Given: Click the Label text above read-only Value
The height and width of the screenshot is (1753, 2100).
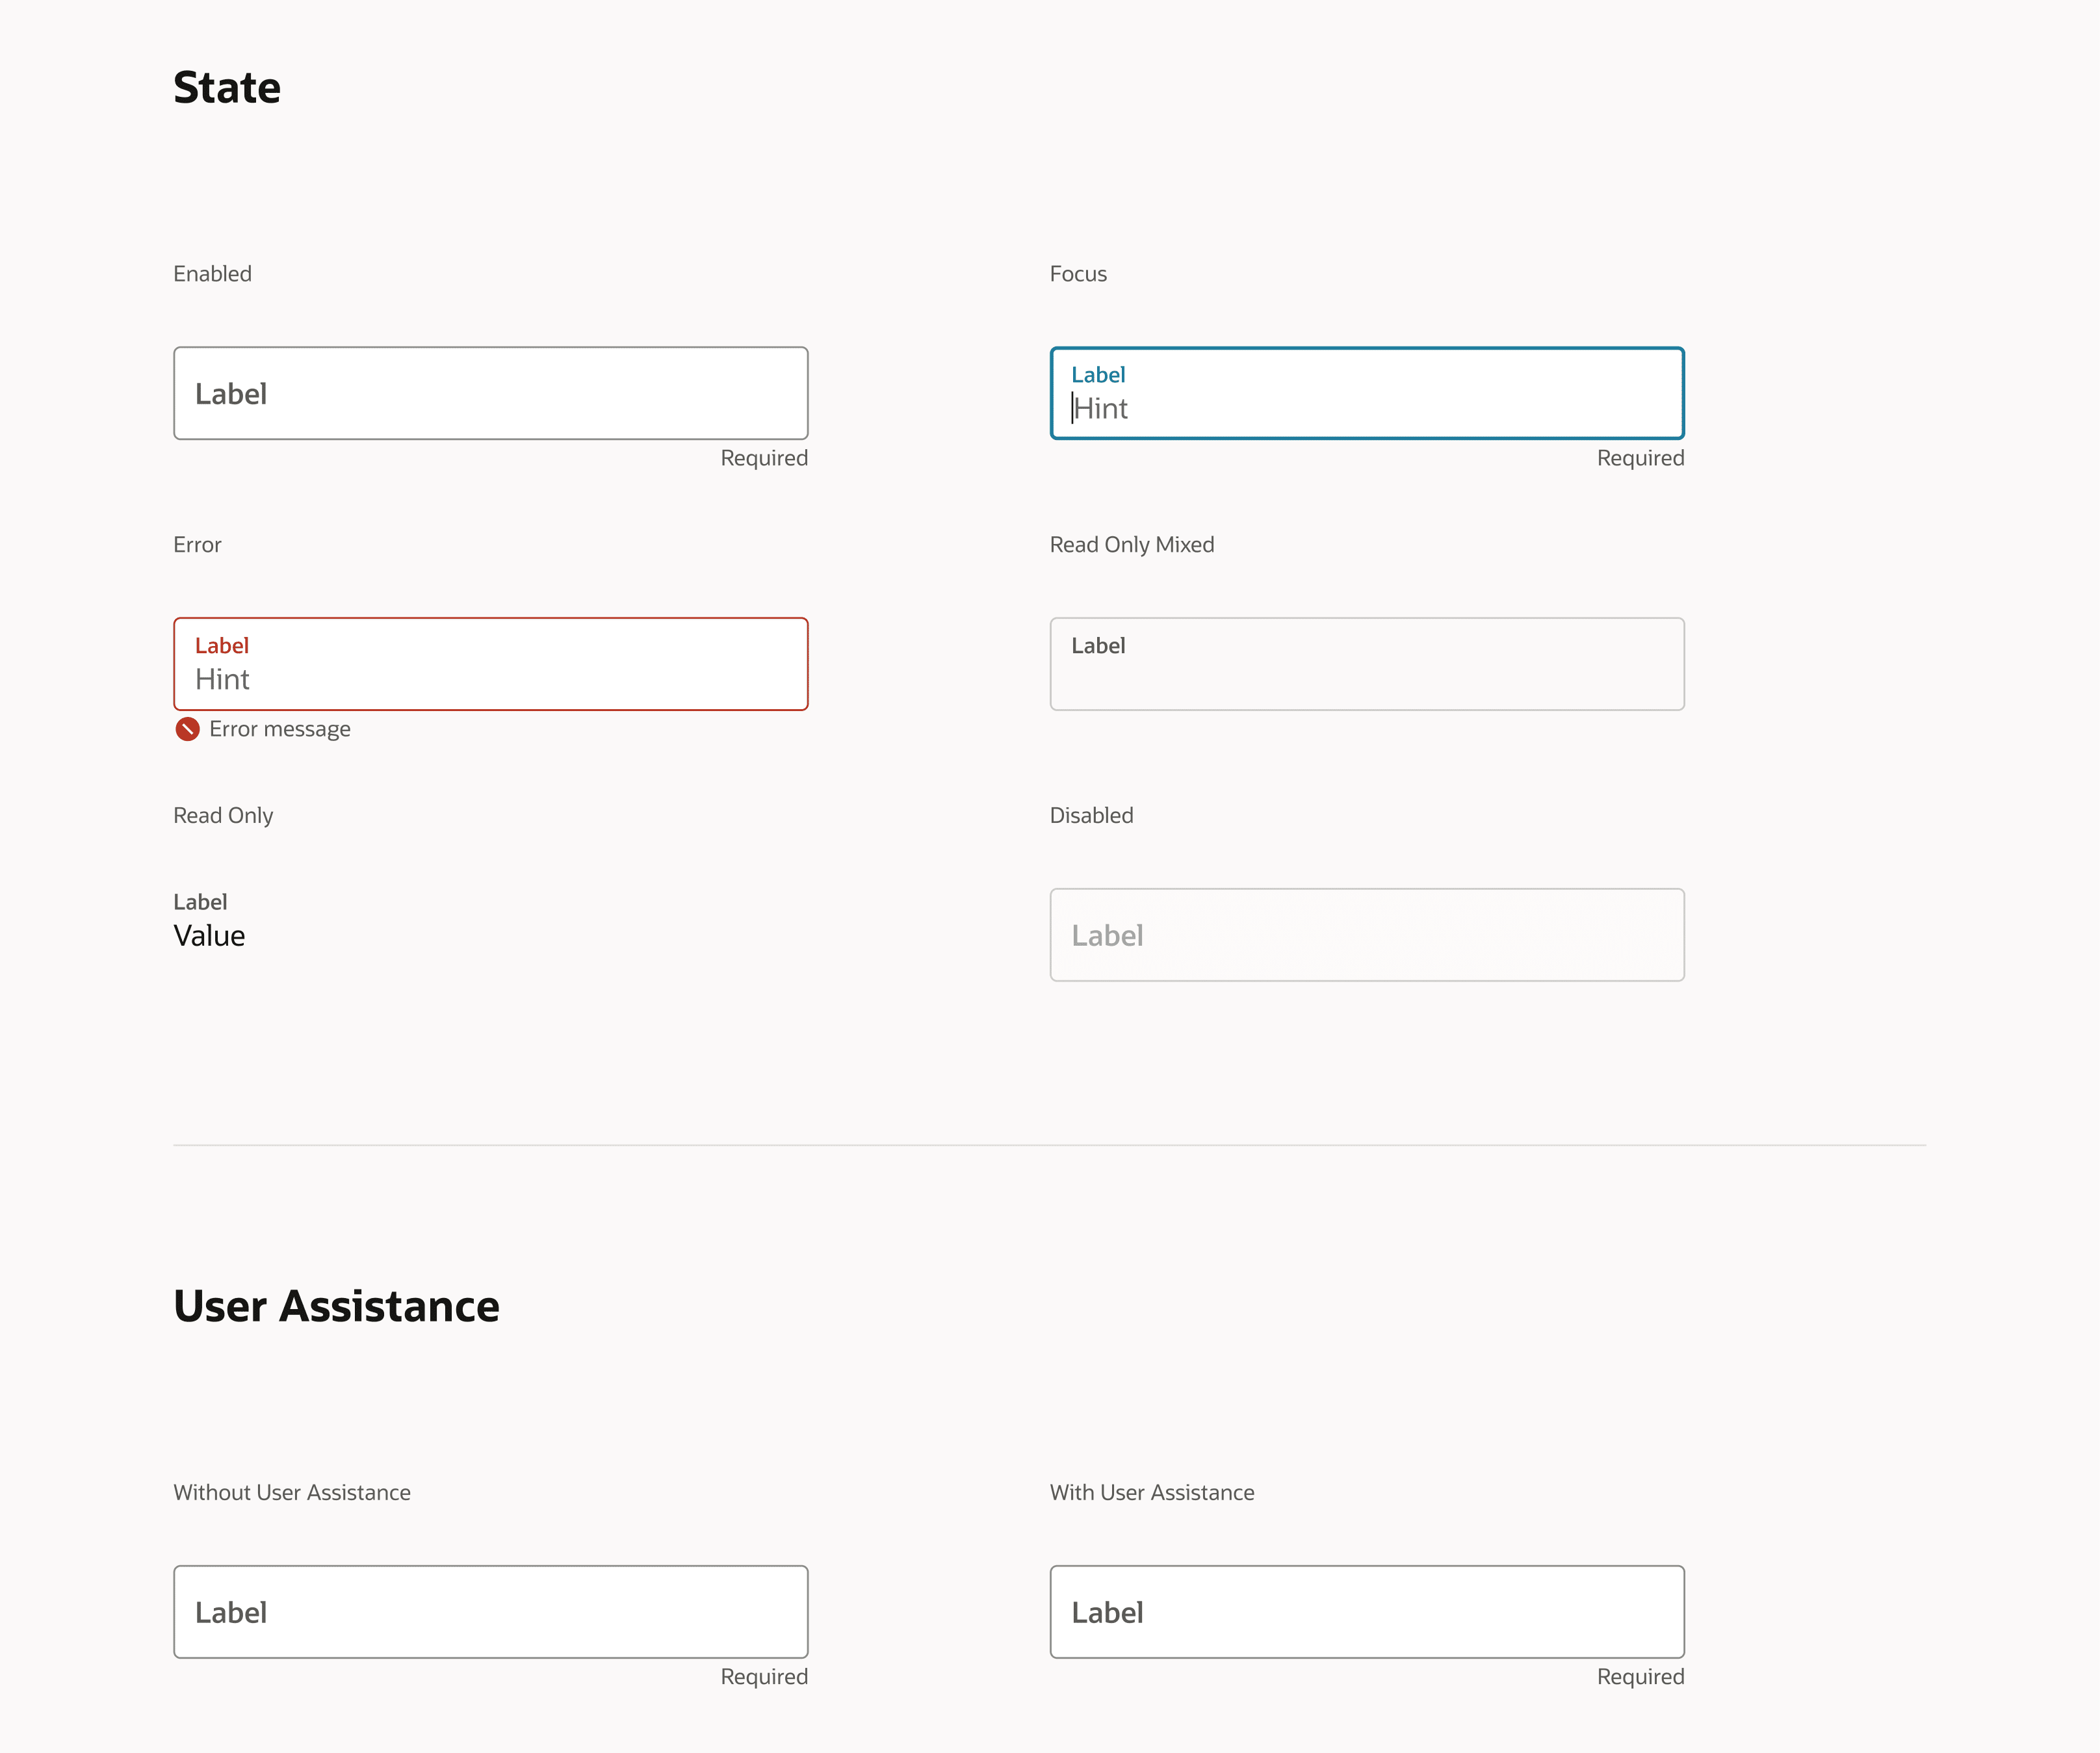Looking at the screenshot, I should tap(200, 902).
